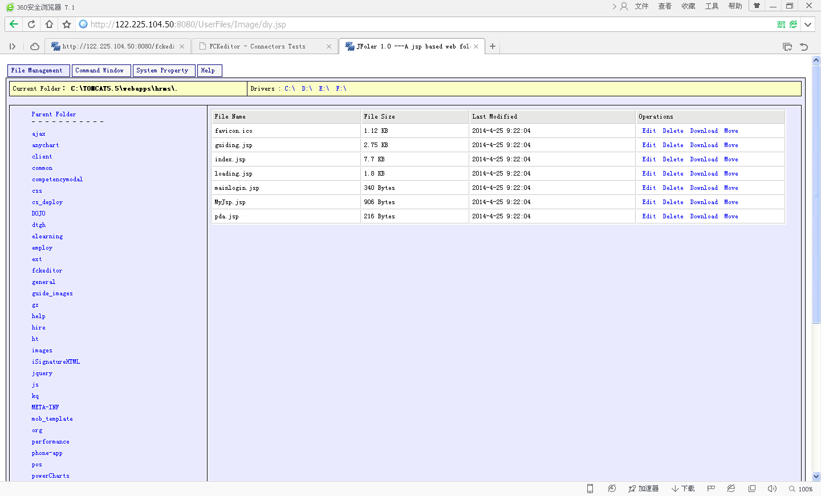
Task: Open System Property page
Action: click(164, 71)
